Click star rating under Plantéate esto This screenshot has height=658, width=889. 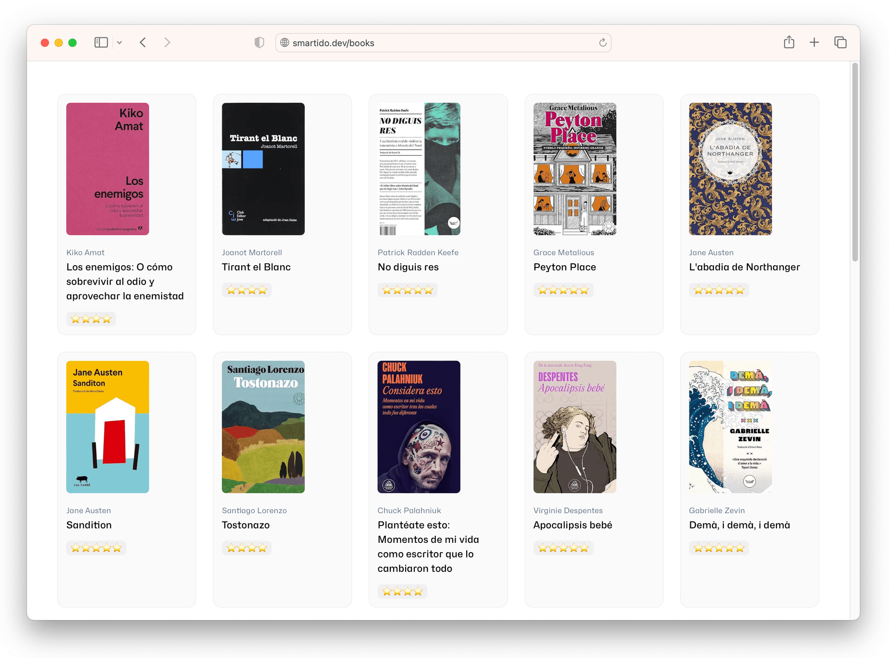(402, 591)
